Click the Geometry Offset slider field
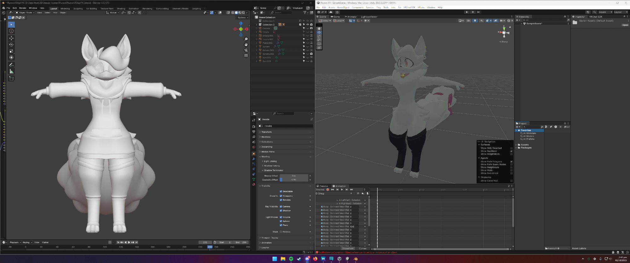630x263 pixels. (294, 180)
